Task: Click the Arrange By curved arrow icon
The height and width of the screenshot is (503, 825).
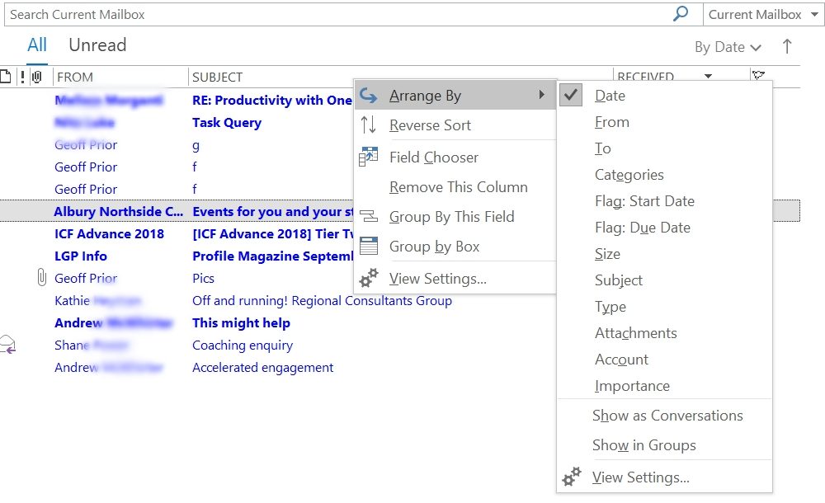Action: (368, 95)
